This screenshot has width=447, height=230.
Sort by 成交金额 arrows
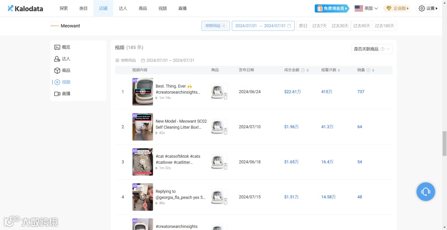click(x=308, y=70)
